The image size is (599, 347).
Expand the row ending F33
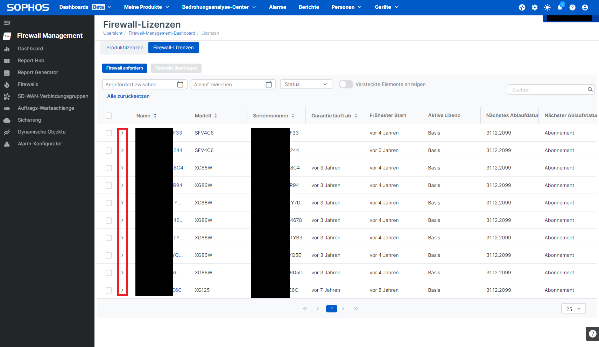[x=122, y=133]
